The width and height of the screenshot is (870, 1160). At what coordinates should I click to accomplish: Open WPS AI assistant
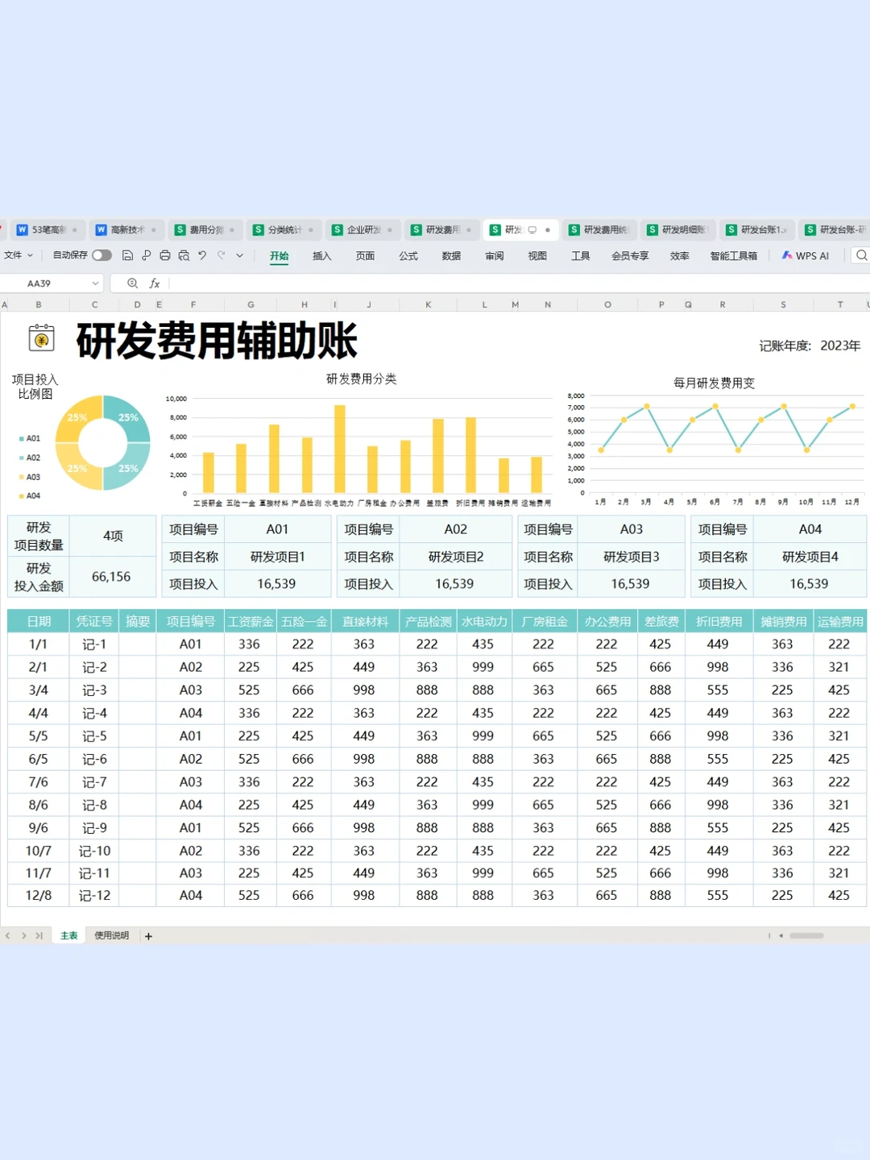[x=805, y=255]
